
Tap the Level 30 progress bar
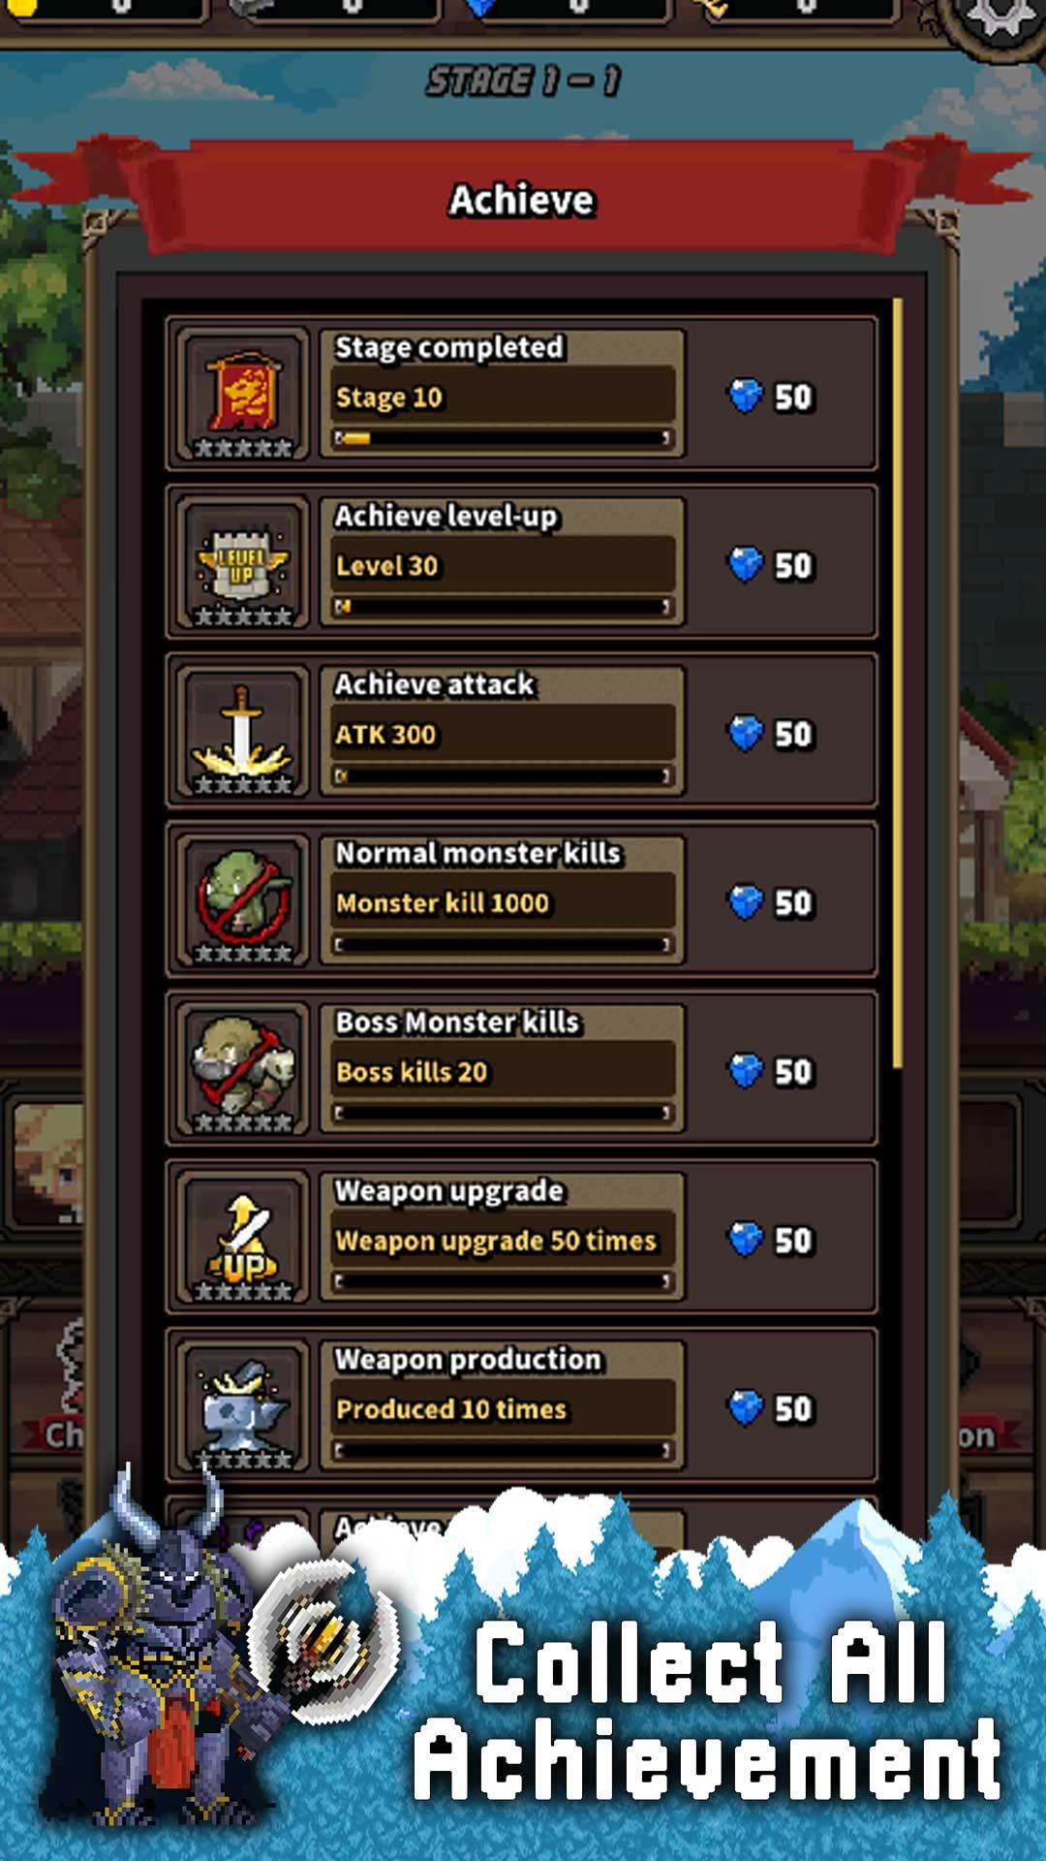(502, 607)
